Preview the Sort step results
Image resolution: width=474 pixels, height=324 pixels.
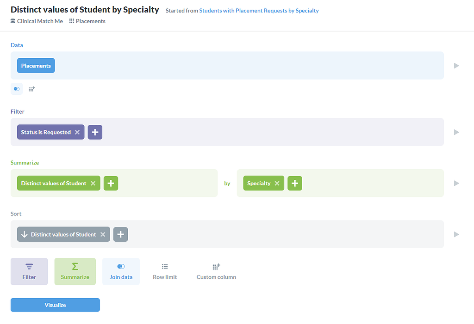pyautogui.click(x=456, y=234)
